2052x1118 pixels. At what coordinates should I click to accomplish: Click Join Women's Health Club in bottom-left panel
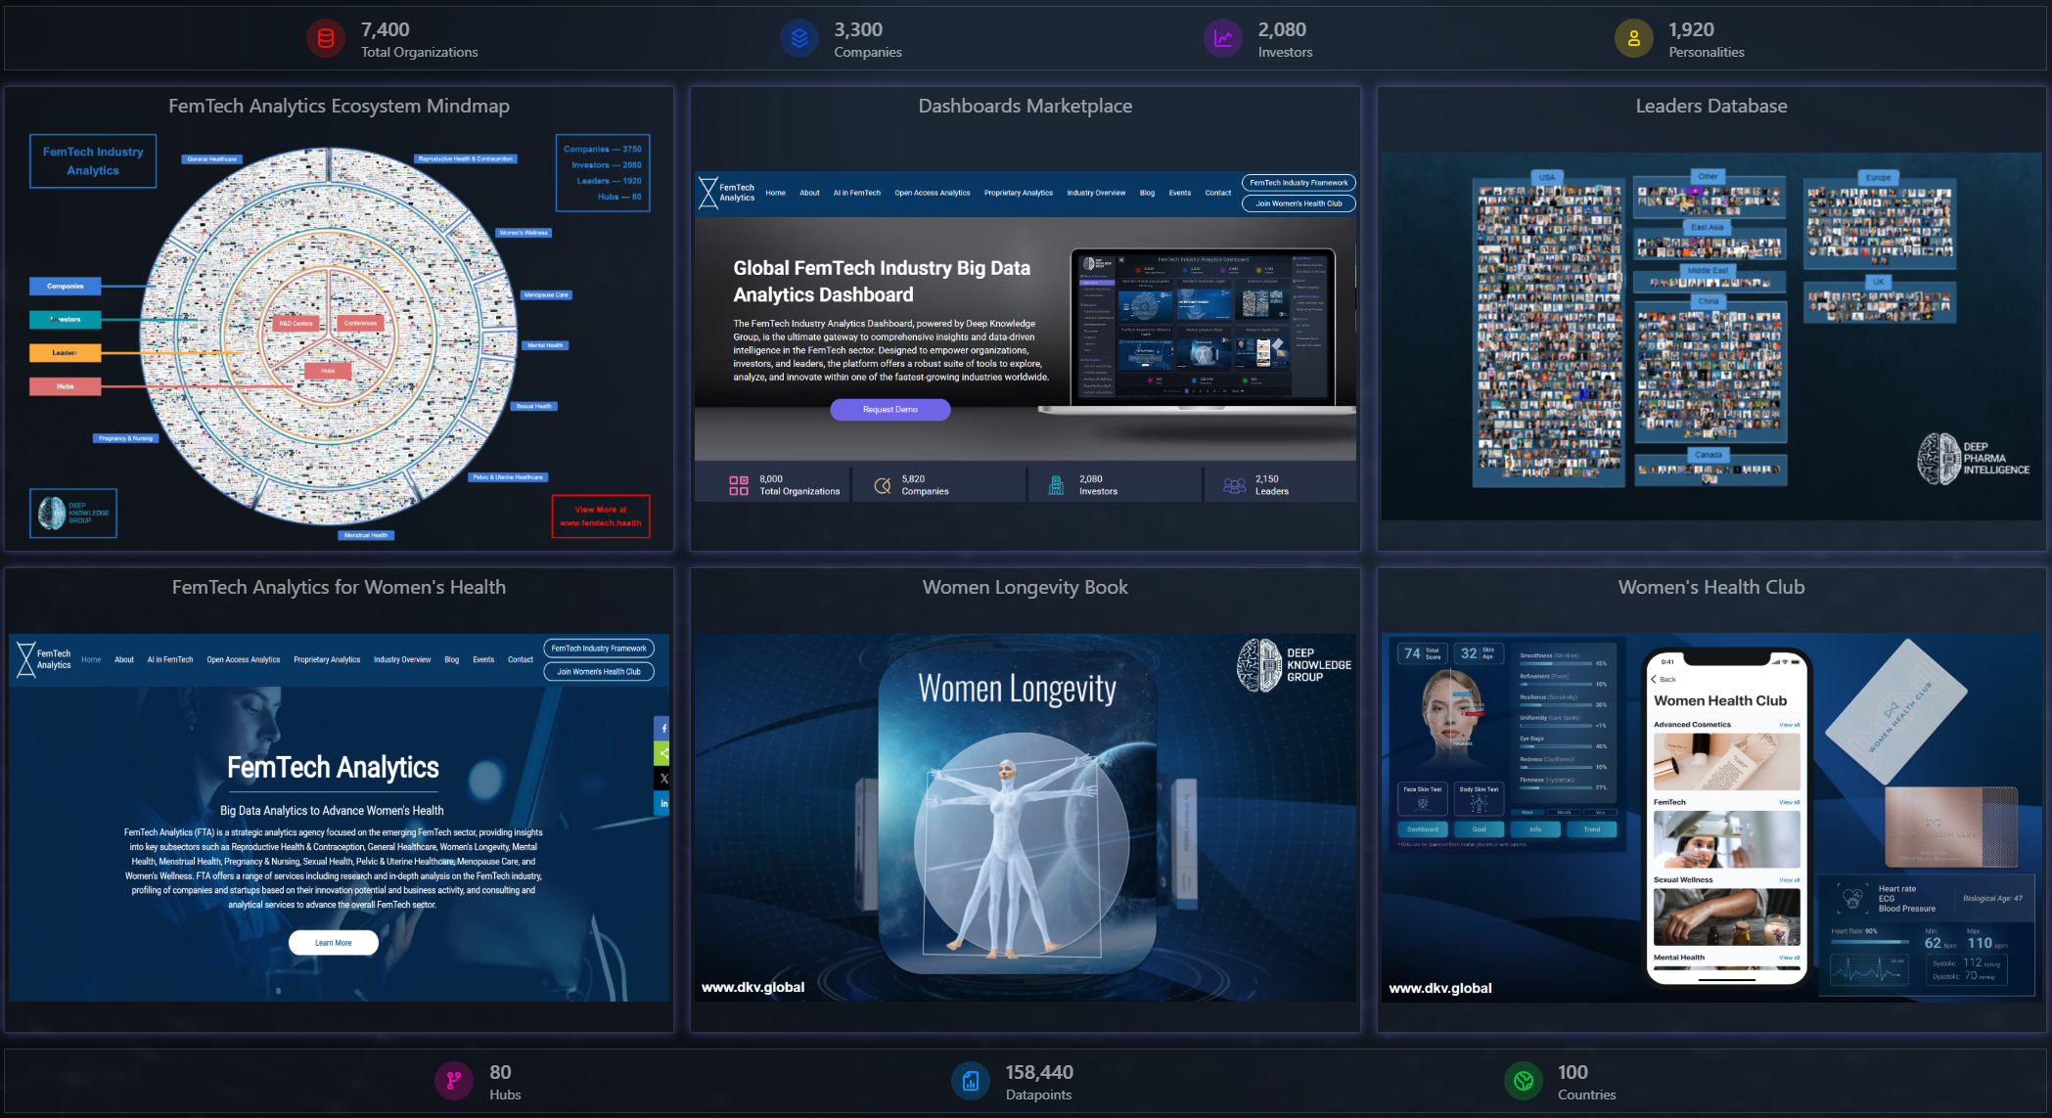coord(598,672)
